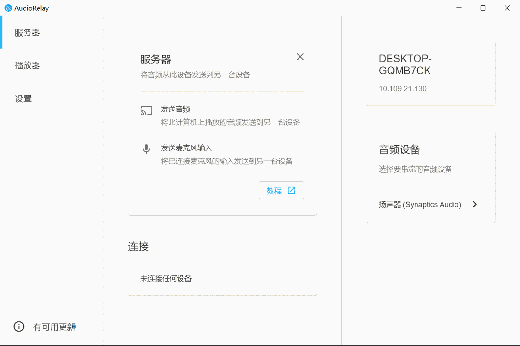520x346 pixels.
Task: Expand the 扬声器 (Synaptics Audio) device selector
Action: pos(430,204)
